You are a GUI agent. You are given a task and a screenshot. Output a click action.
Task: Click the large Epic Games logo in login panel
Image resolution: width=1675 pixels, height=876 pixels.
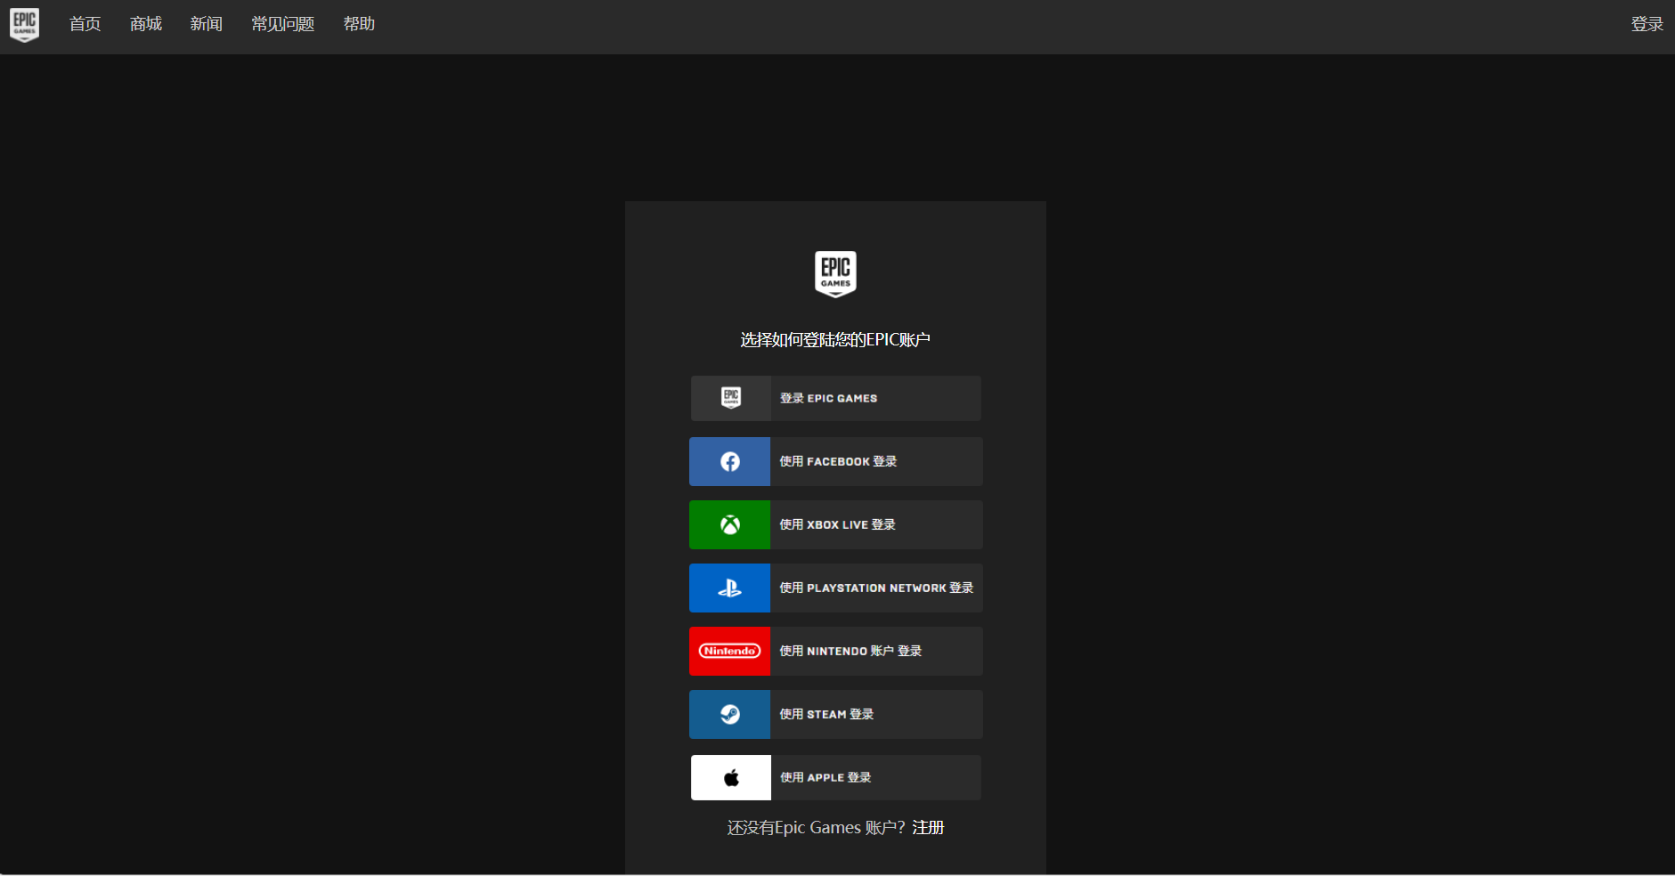835,273
